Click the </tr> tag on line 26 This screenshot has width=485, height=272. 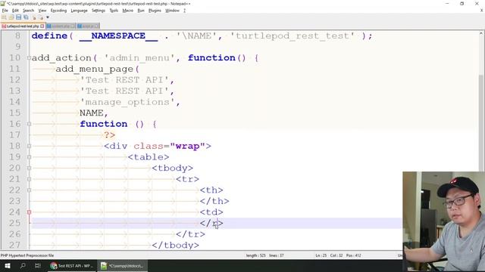[x=190, y=234]
